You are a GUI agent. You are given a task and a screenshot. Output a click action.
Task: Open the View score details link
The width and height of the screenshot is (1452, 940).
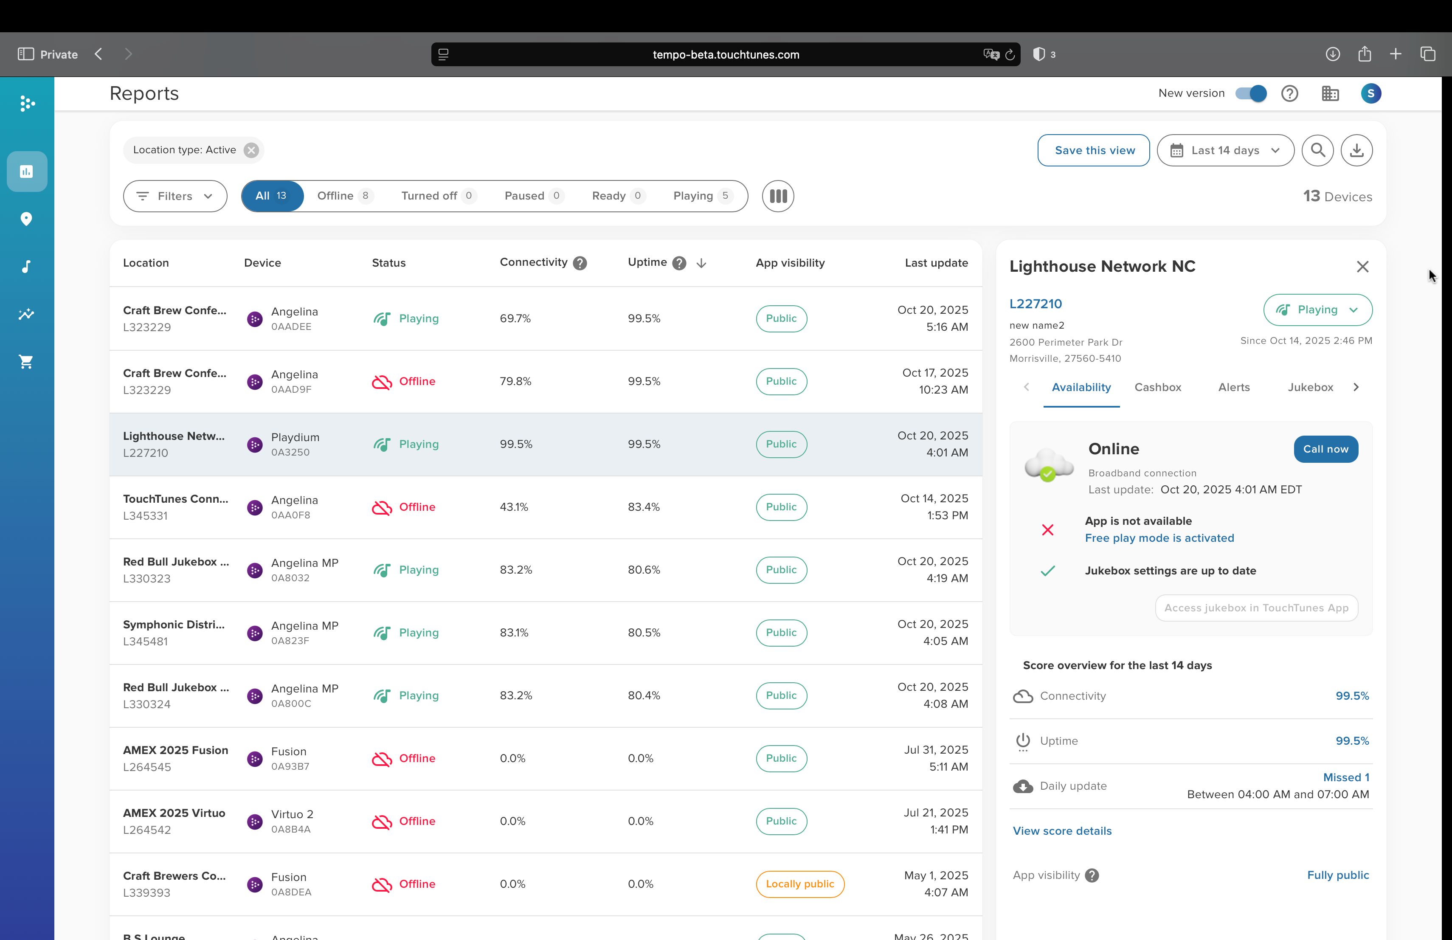coord(1061,831)
